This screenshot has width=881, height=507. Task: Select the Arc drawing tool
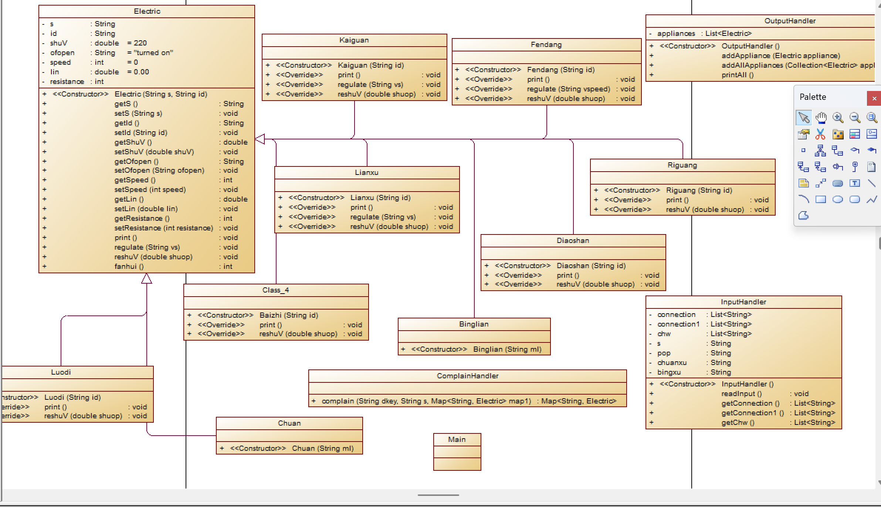803,199
